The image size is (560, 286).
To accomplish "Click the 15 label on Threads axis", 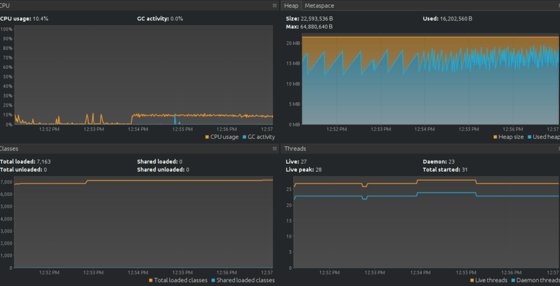I will click(x=289, y=220).
